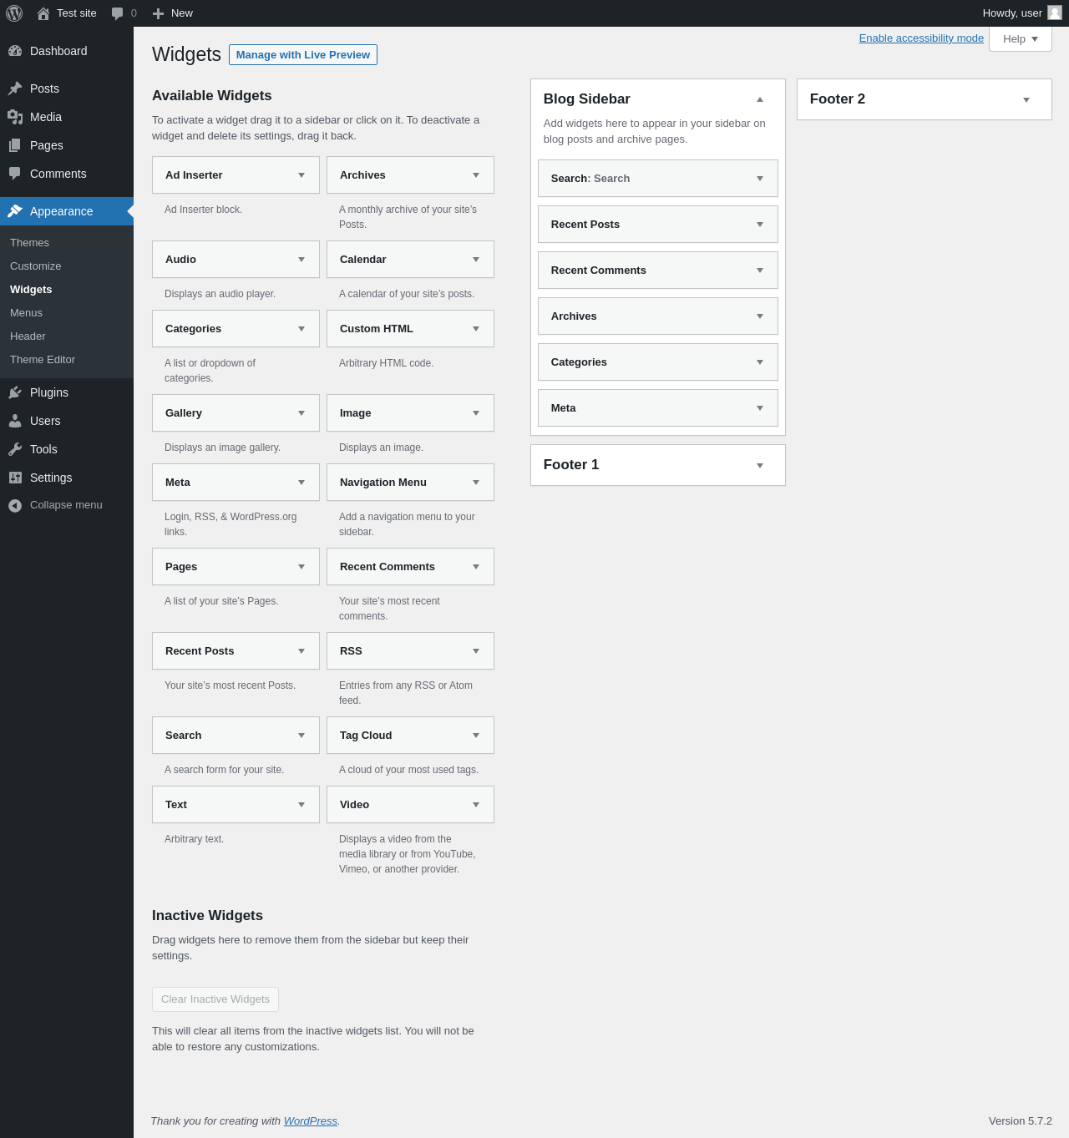The width and height of the screenshot is (1069, 1138).
Task: Open the Theme Editor submenu item
Action: (43, 360)
